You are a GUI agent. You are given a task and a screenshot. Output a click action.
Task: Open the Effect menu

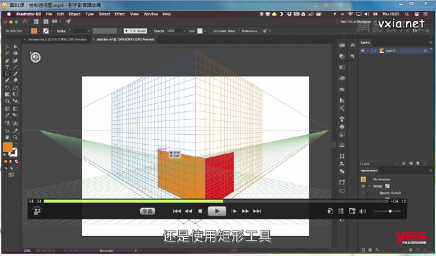[x=120, y=14]
